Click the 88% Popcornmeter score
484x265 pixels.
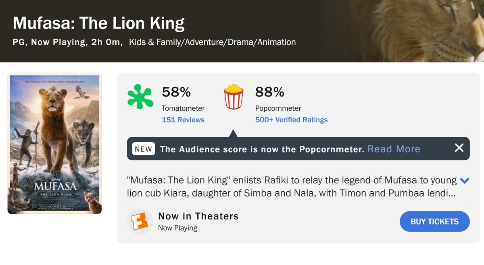pyautogui.click(x=269, y=92)
